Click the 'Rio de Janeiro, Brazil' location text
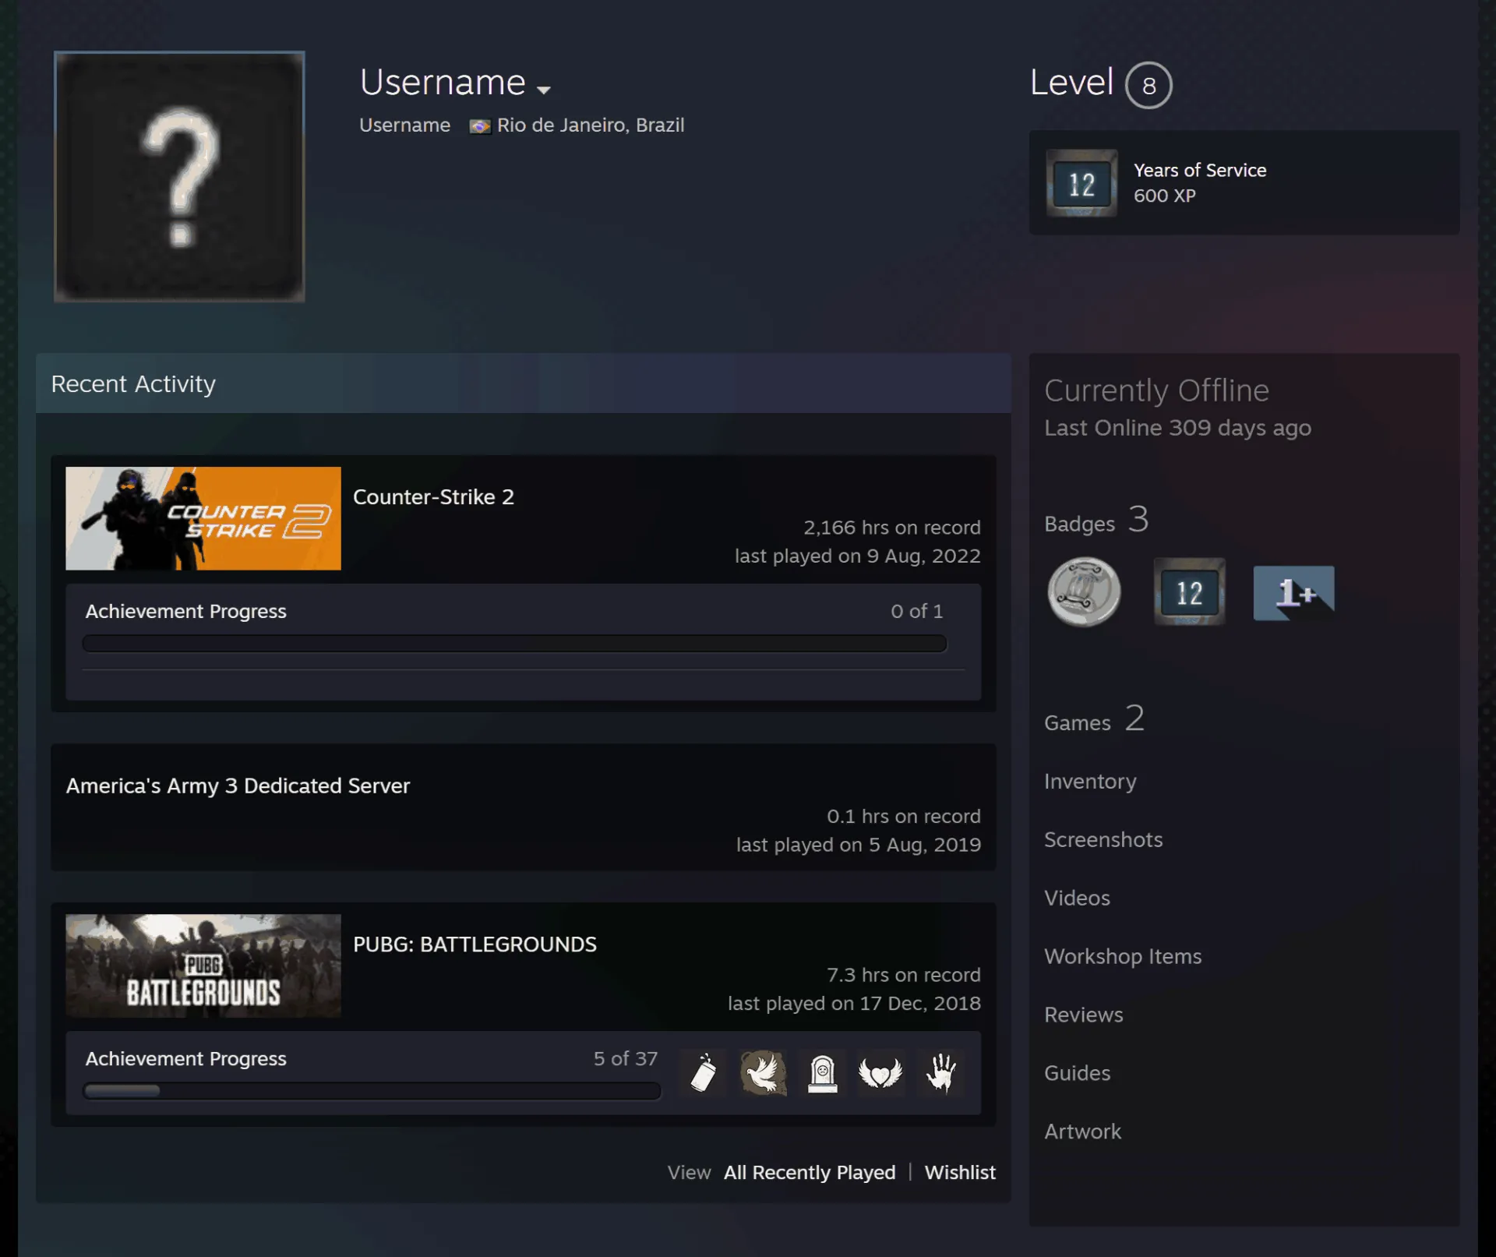This screenshot has height=1257, width=1496. coord(591,125)
